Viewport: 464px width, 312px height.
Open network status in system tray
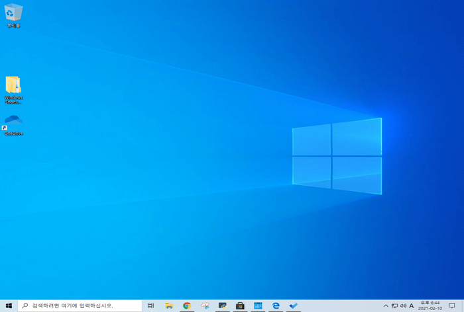click(x=394, y=306)
